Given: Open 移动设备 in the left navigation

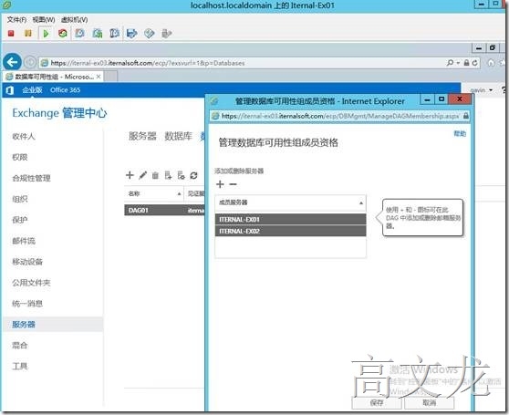Looking at the screenshot, I should tap(27, 262).
